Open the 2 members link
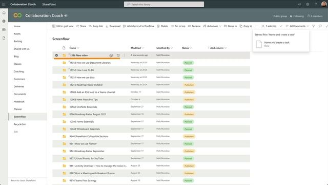This screenshot has width=328, height=185. [x=315, y=16]
